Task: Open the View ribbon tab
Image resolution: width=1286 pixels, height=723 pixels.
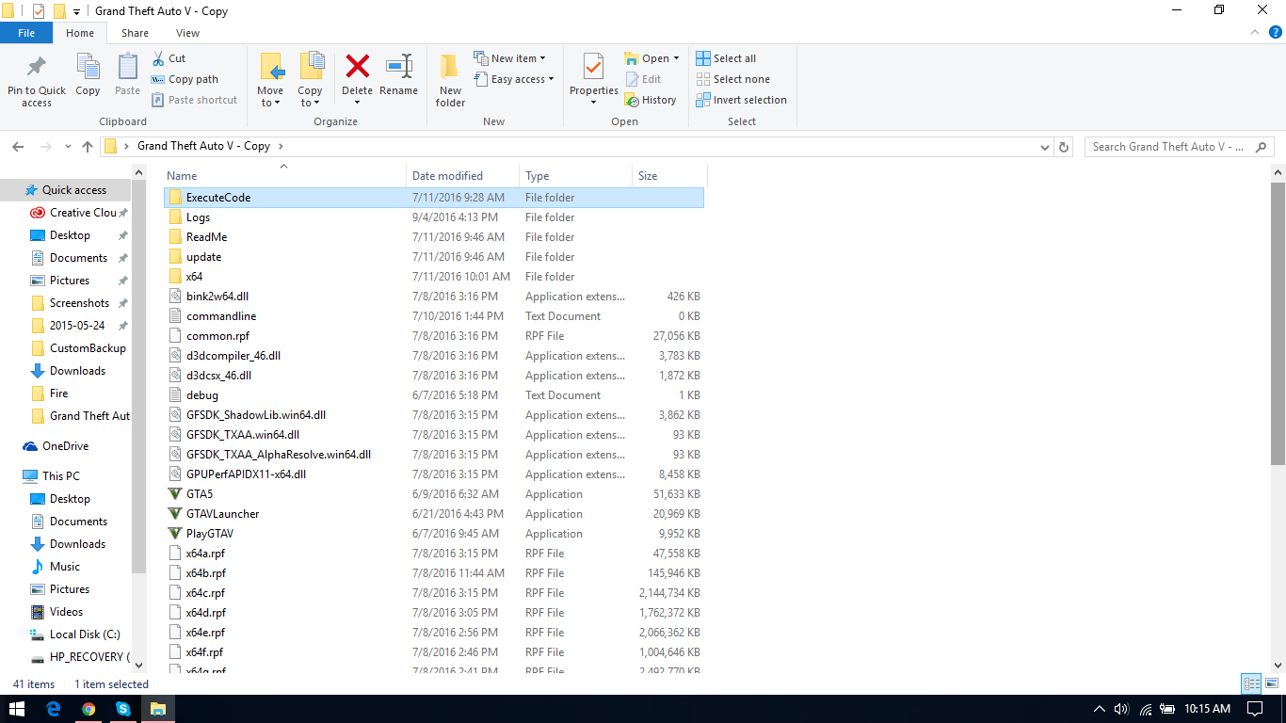Action: coord(187,33)
